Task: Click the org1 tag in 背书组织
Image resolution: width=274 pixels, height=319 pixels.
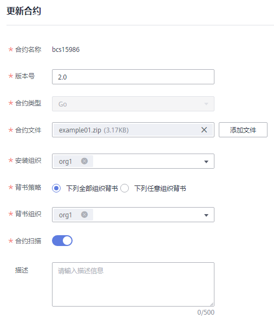Action: point(66,215)
